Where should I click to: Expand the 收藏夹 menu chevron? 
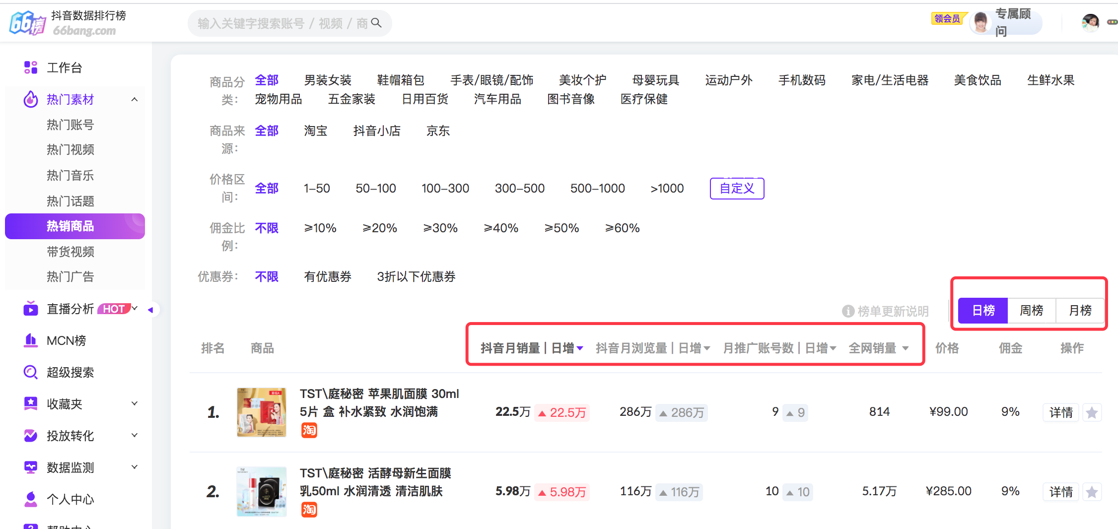click(x=135, y=403)
